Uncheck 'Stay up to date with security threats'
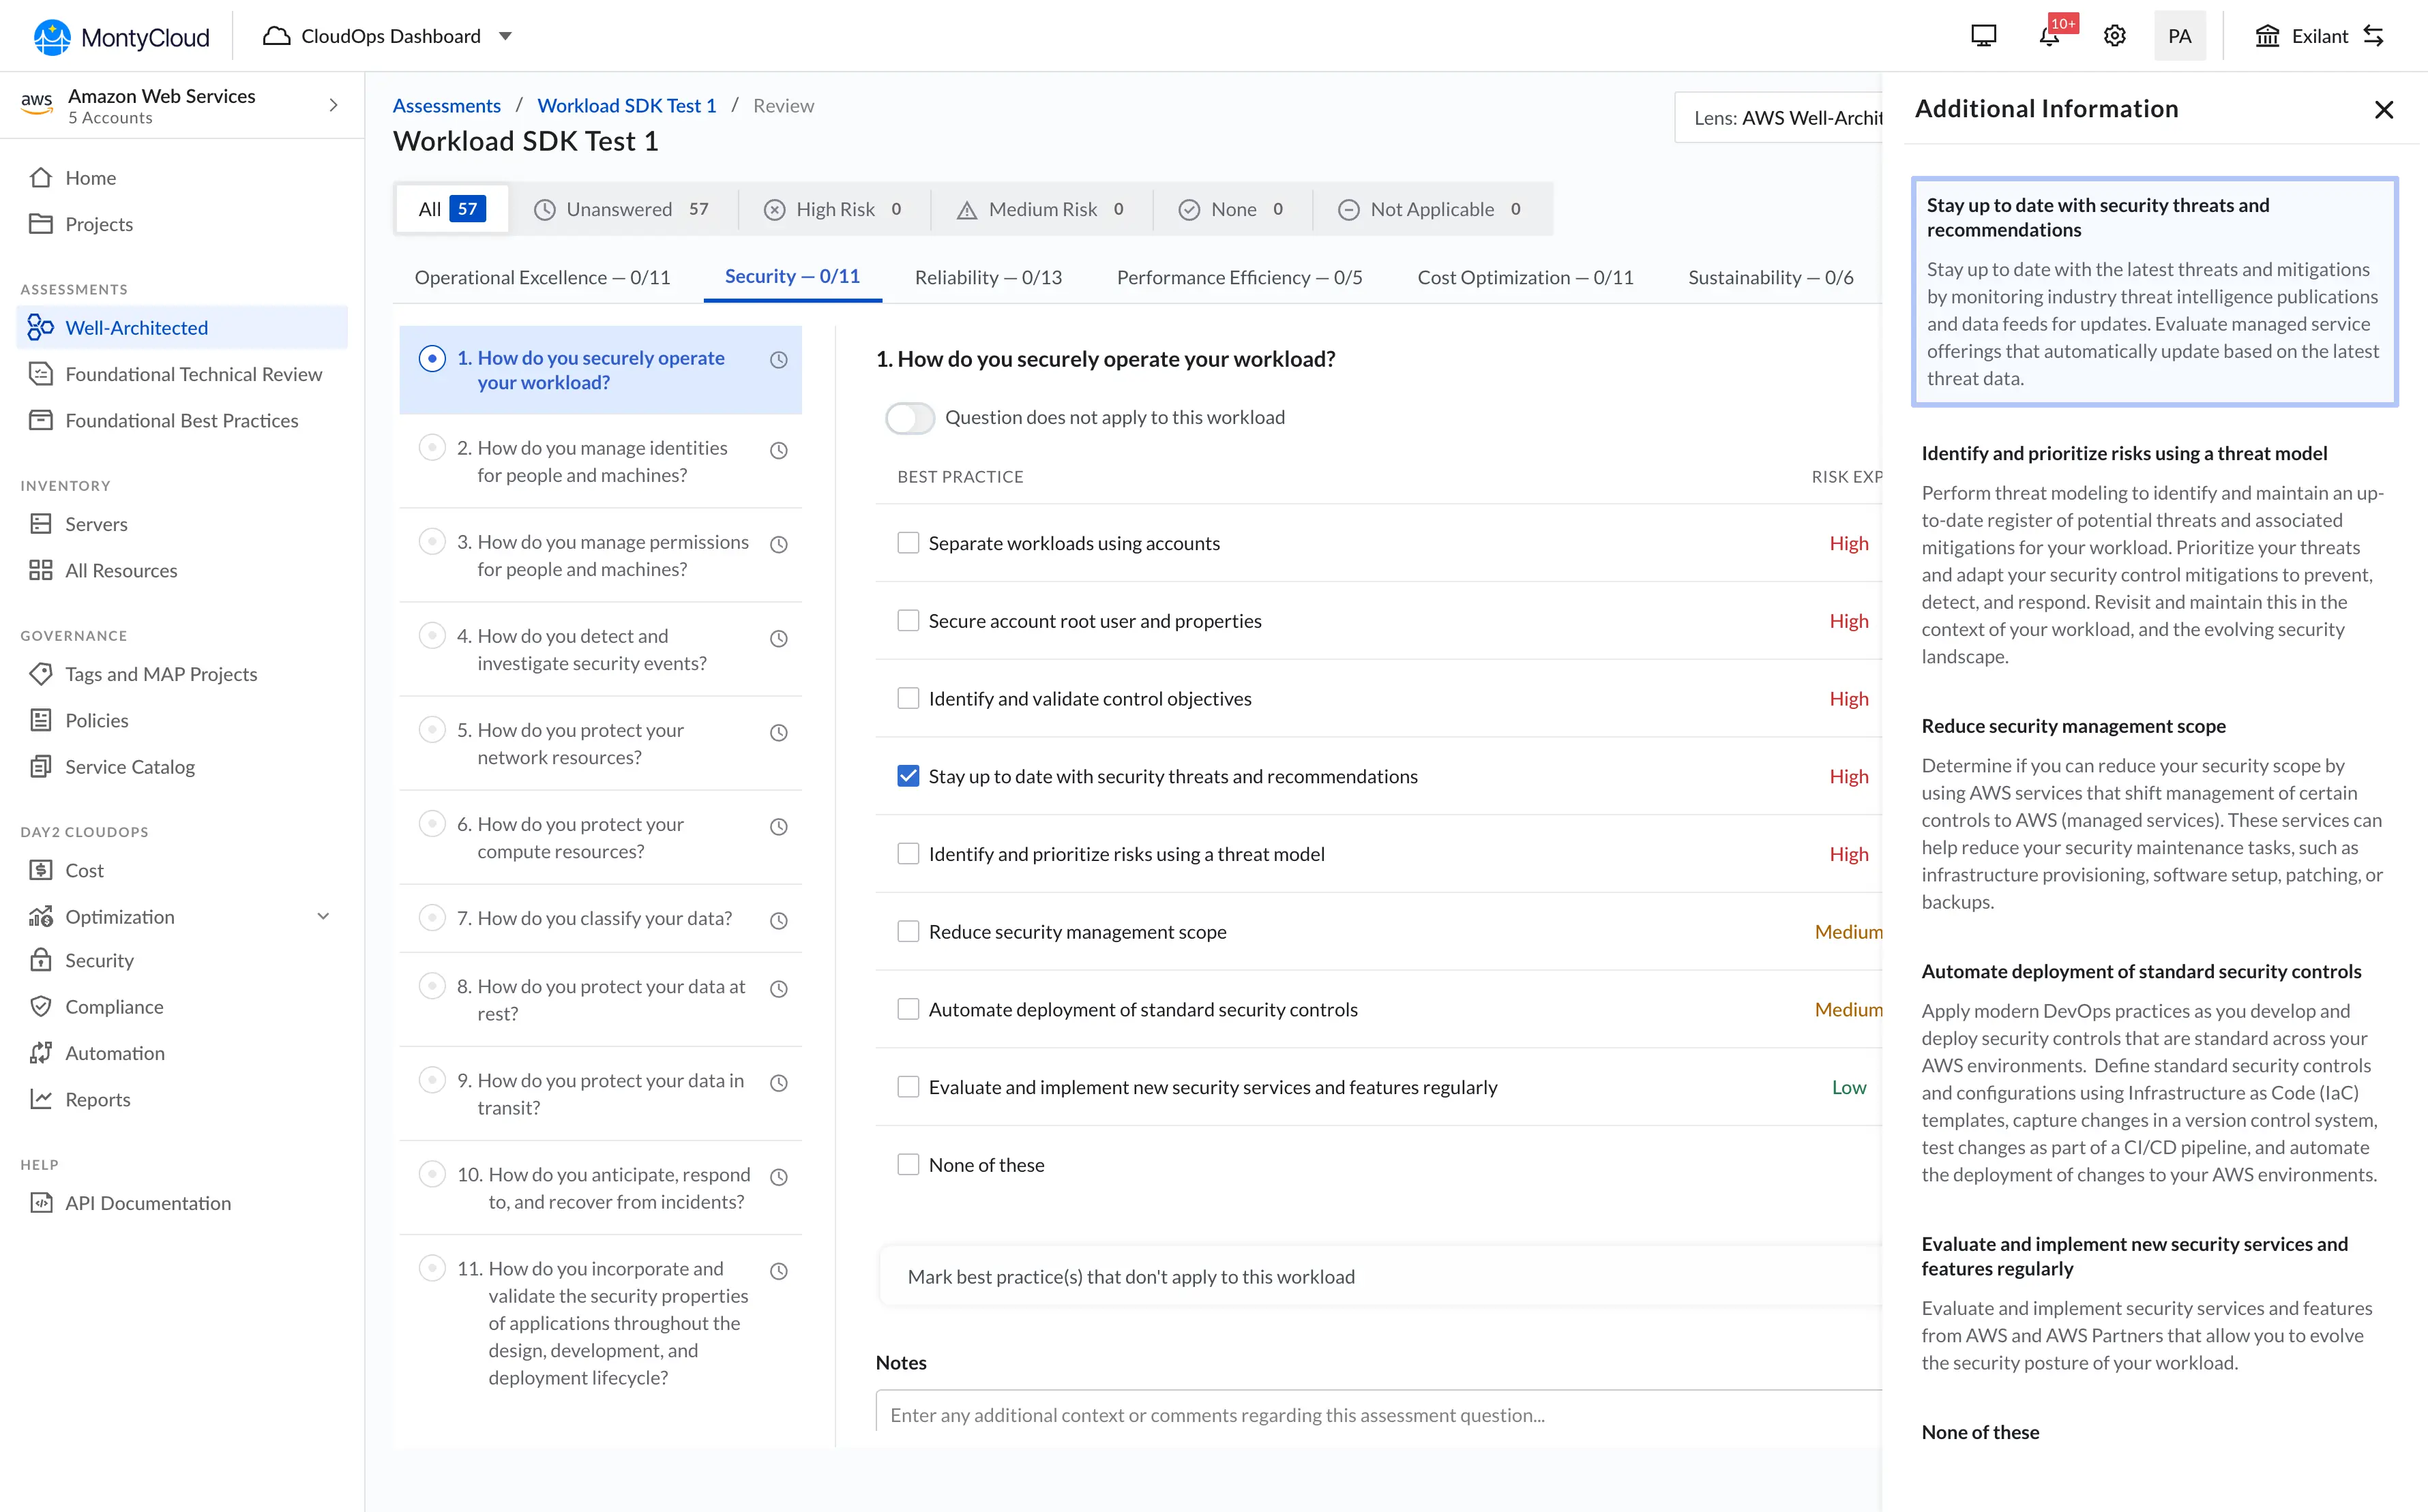The height and width of the screenshot is (1512, 2428). pyautogui.click(x=907, y=775)
